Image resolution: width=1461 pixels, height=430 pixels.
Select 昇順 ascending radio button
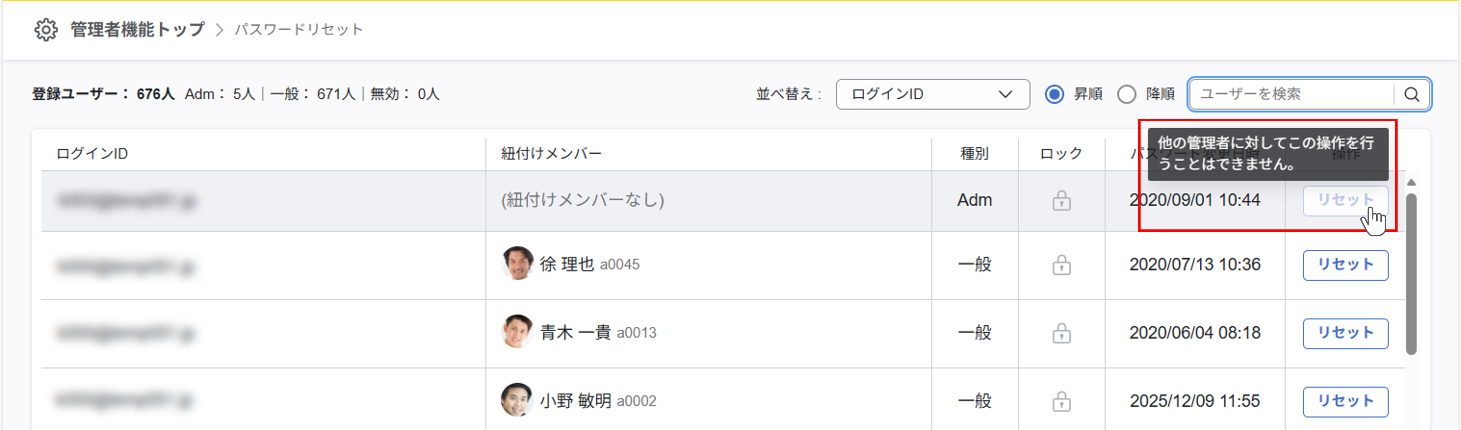click(1054, 94)
